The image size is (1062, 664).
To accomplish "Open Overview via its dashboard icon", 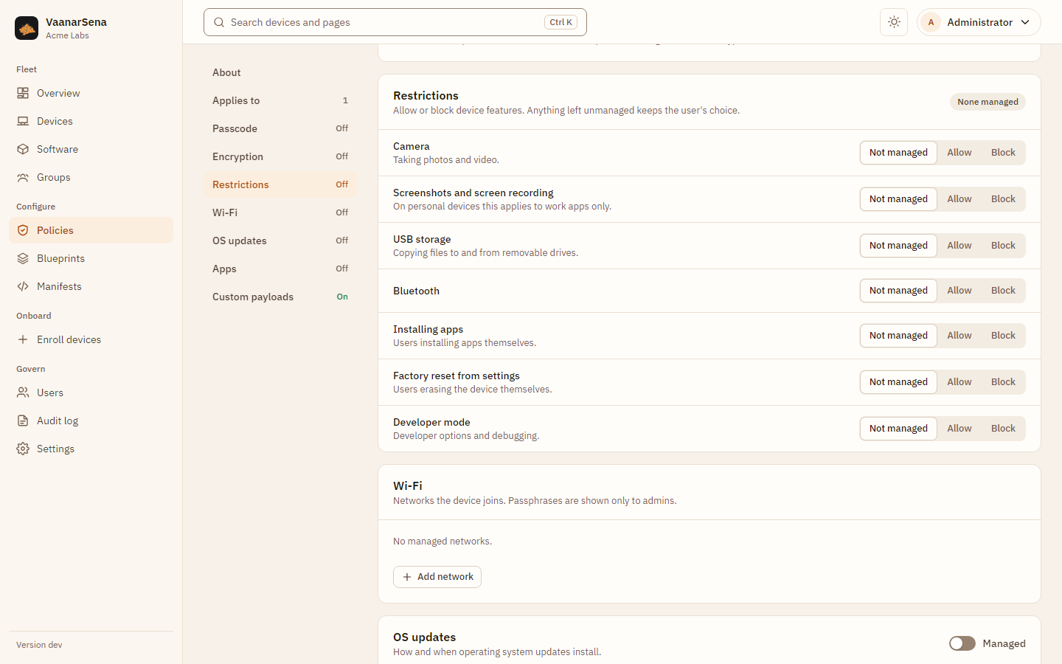I will (23, 93).
